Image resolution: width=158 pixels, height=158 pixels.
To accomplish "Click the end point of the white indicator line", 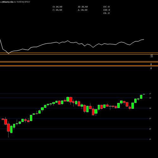I will 144,39.
